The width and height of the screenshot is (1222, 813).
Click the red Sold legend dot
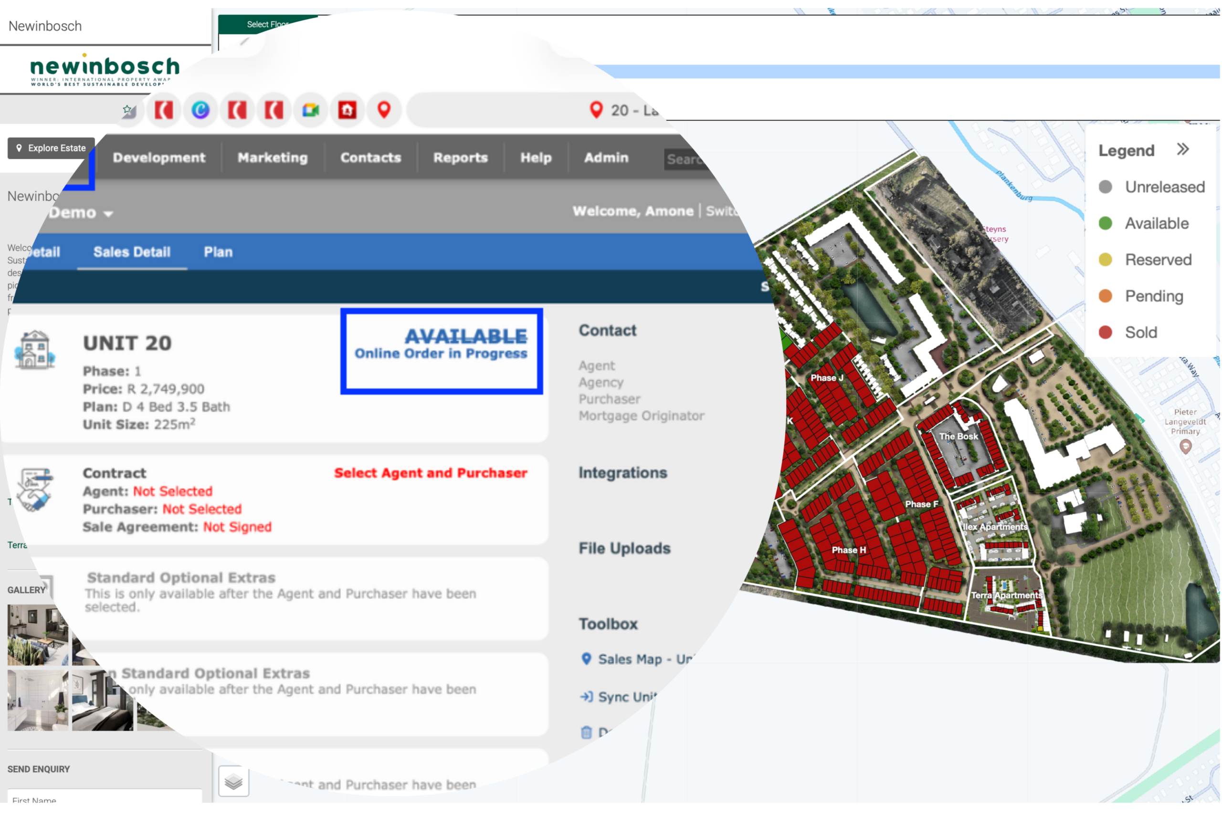[x=1106, y=333]
